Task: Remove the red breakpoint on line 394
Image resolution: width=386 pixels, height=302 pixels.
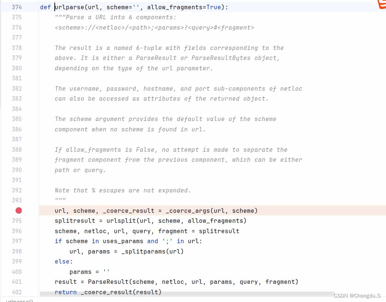Action: click(x=18, y=211)
